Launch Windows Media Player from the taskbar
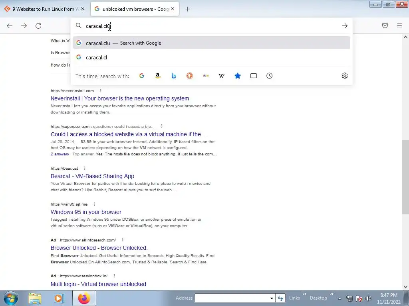Viewport: 409px width, 306px height. [59, 298]
